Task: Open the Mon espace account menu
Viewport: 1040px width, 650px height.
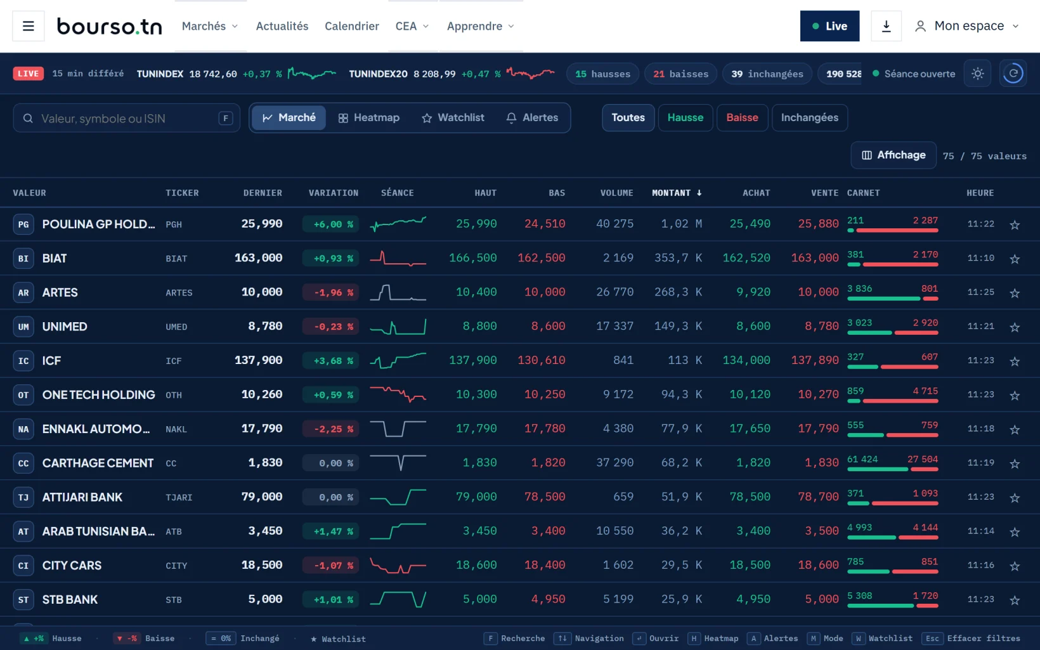Action: [967, 26]
